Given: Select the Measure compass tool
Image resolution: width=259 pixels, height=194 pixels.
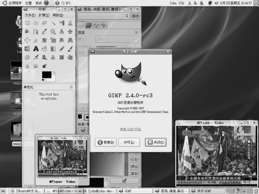Looking at the screenshot, I should click(x=62, y=31).
